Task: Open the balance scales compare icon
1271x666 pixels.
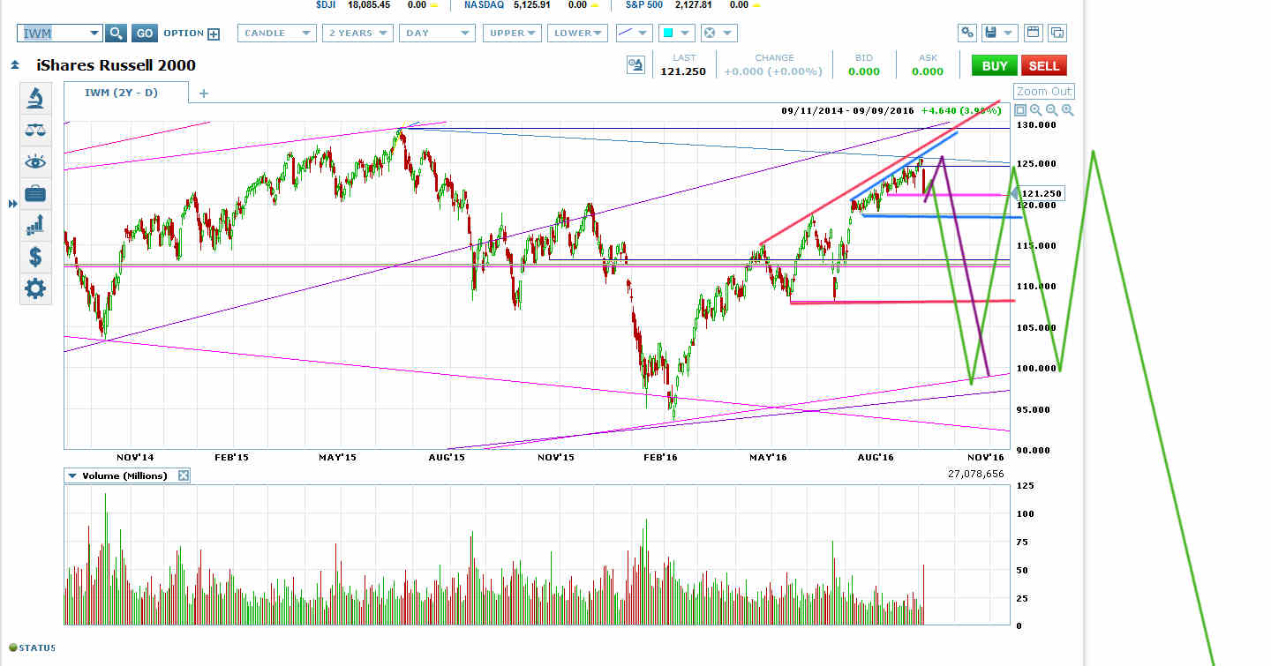Action: 35,130
